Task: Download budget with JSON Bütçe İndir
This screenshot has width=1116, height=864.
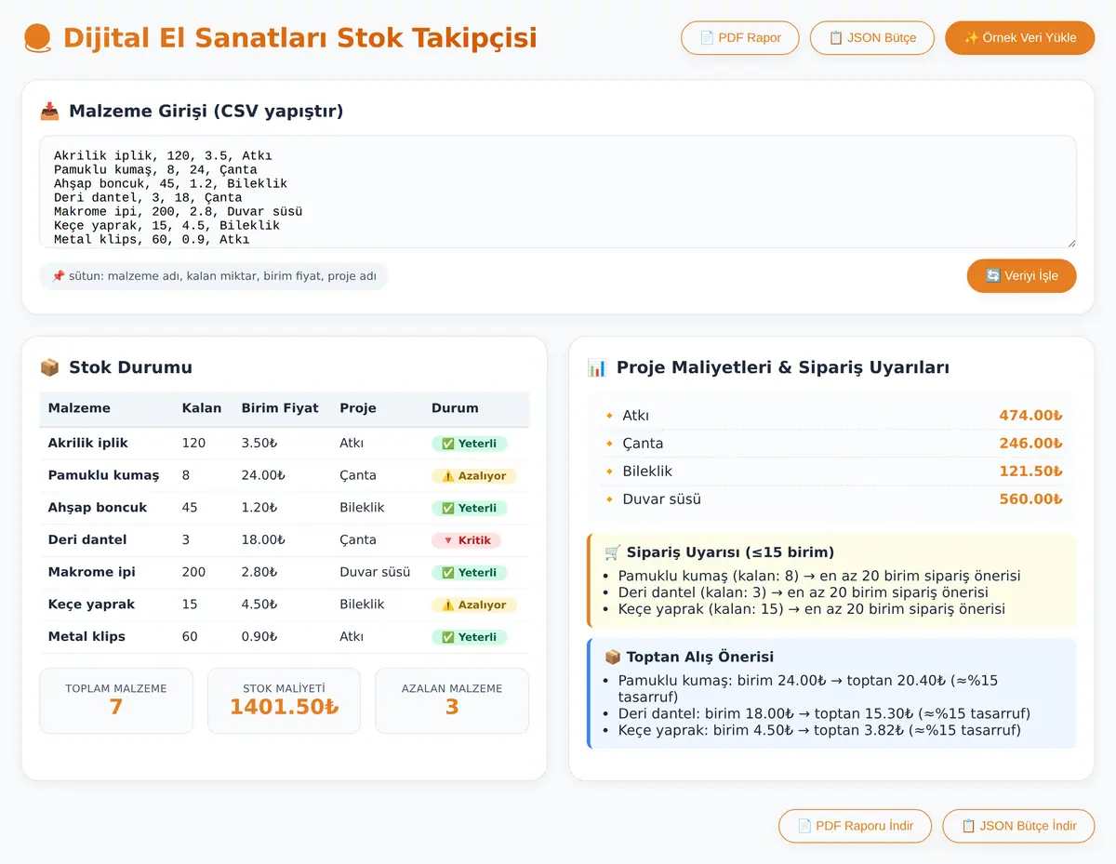Action: (1018, 826)
